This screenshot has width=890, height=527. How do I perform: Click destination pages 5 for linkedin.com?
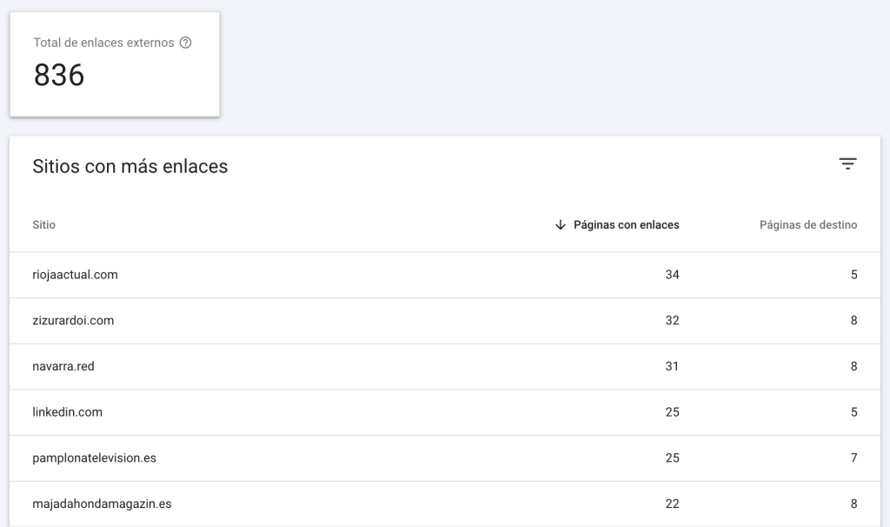tap(853, 412)
